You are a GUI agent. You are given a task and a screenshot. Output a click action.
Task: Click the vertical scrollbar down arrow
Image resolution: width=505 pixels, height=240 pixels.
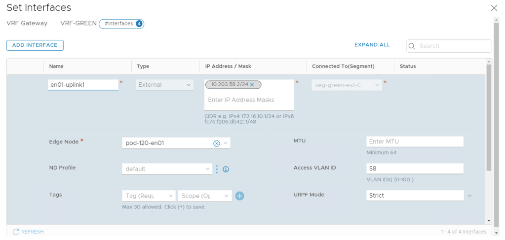[x=489, y=221]
